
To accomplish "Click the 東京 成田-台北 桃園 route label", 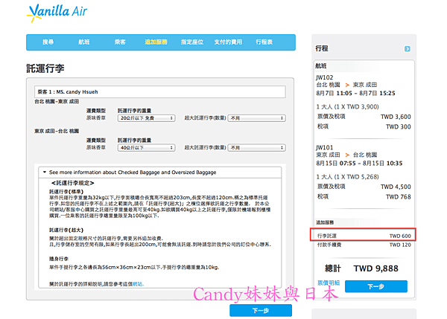I will pos(57,131).
